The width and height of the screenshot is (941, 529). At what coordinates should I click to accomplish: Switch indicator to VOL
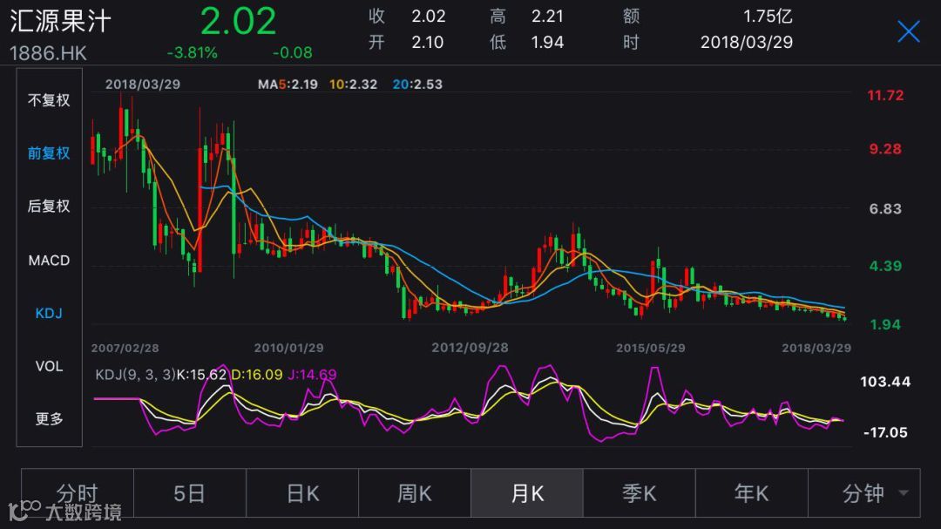tap(49, 366)
